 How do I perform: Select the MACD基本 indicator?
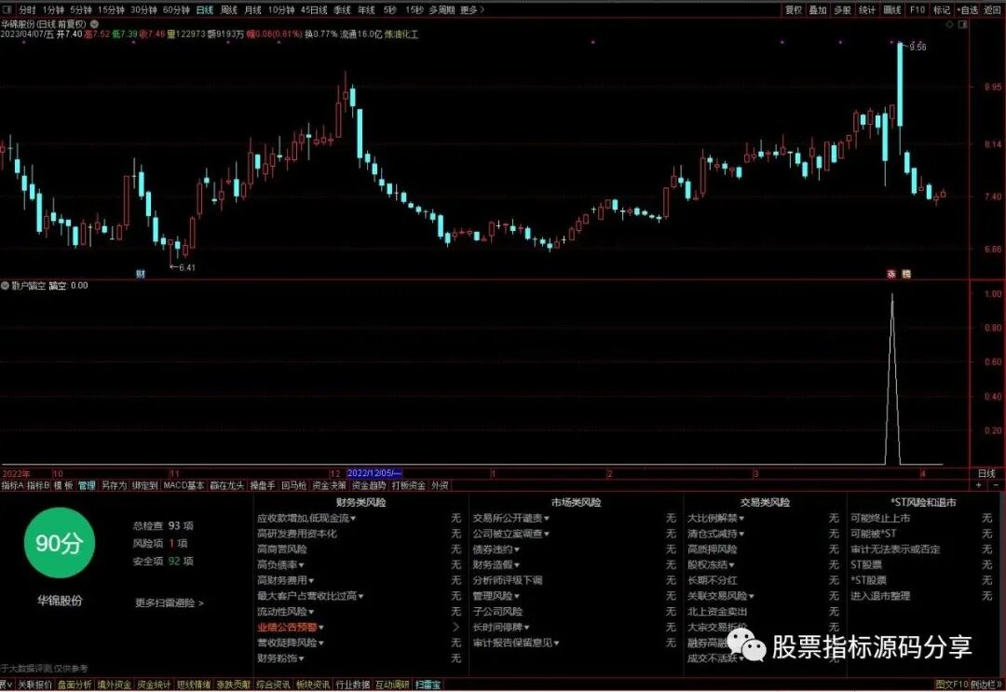click(184, 485)
